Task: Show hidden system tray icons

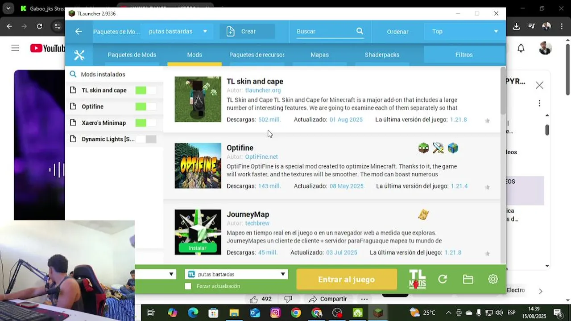Action: [x=449, y=313]
